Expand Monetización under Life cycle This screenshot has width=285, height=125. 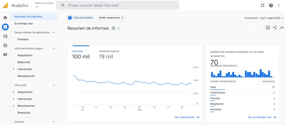[x=14, y=106]
